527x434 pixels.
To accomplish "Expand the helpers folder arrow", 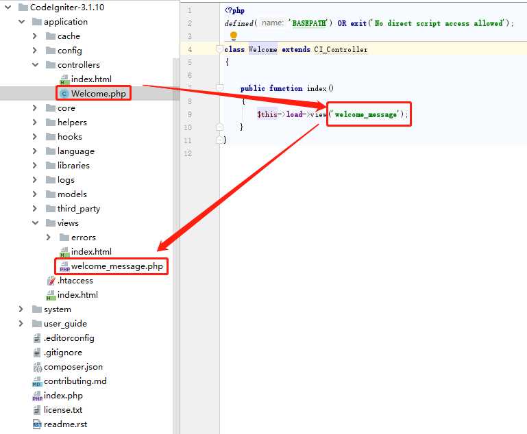I will coord(35,122).
